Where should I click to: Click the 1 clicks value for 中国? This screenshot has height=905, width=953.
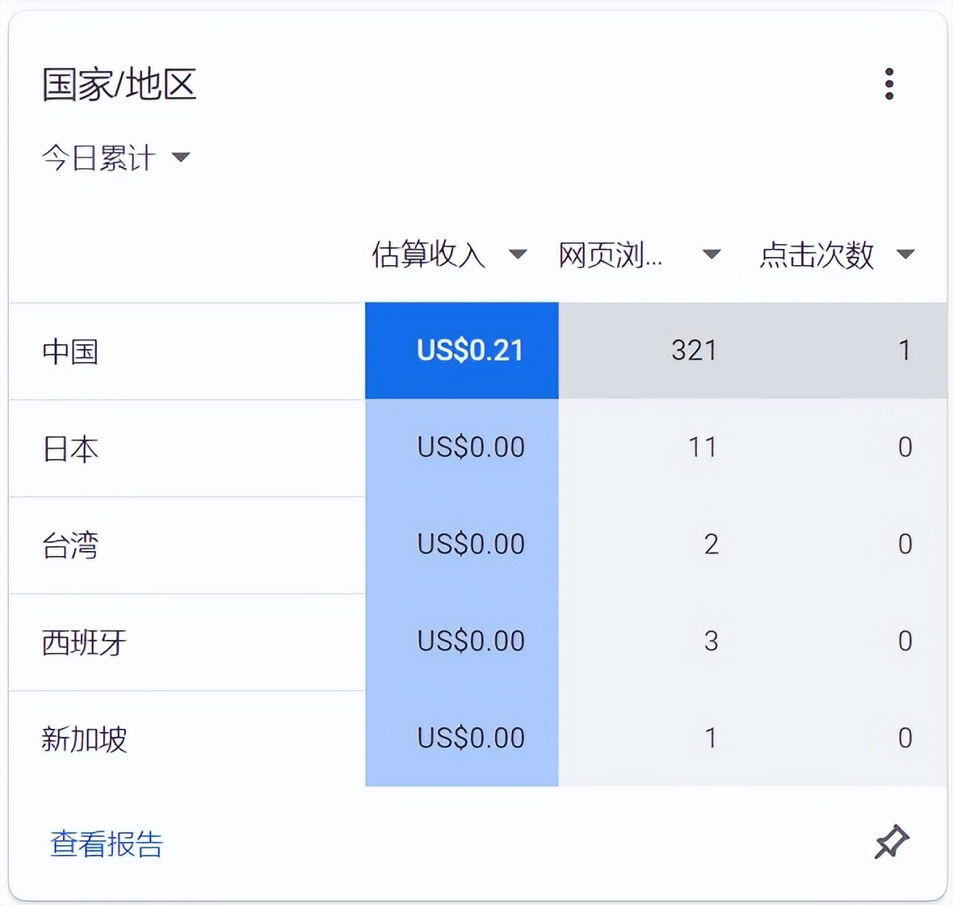905,351
